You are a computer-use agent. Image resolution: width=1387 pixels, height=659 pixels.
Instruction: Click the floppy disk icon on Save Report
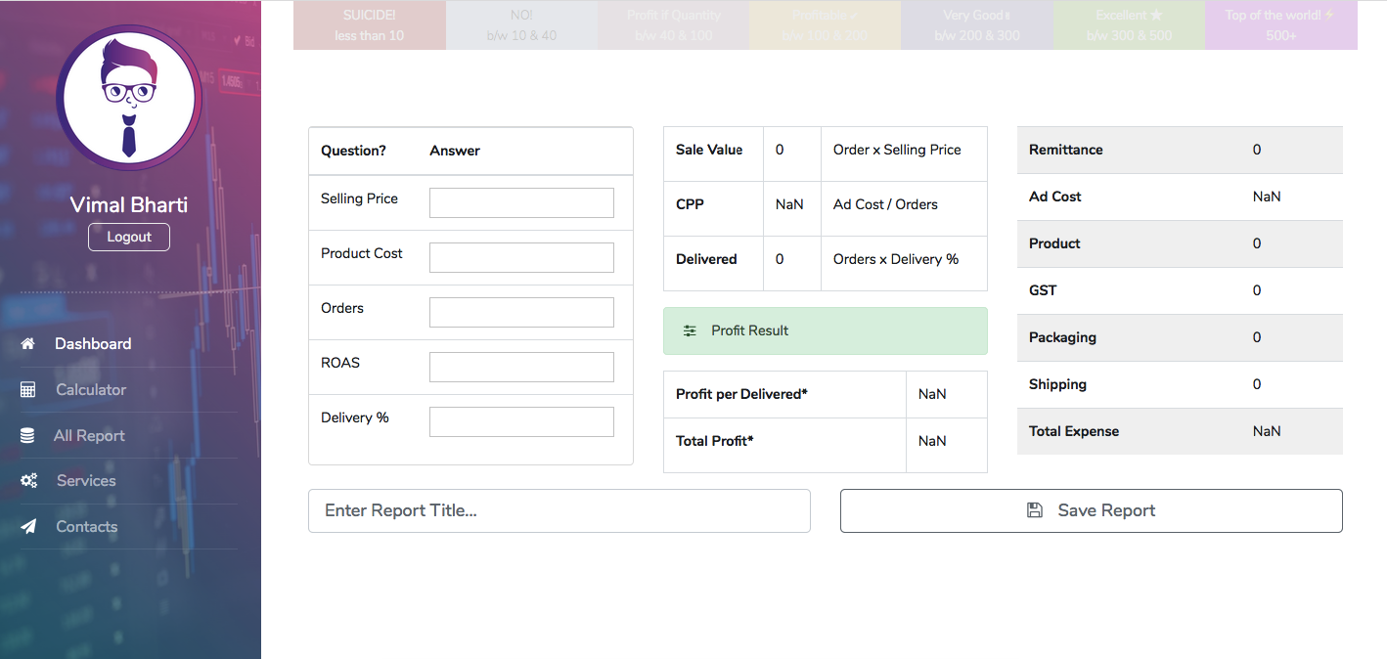pyautogui.click(x=1035, y=509)
